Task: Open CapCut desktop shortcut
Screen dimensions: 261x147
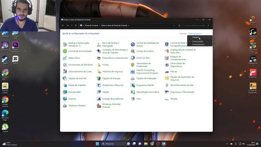Action: (x=15, y=60)
